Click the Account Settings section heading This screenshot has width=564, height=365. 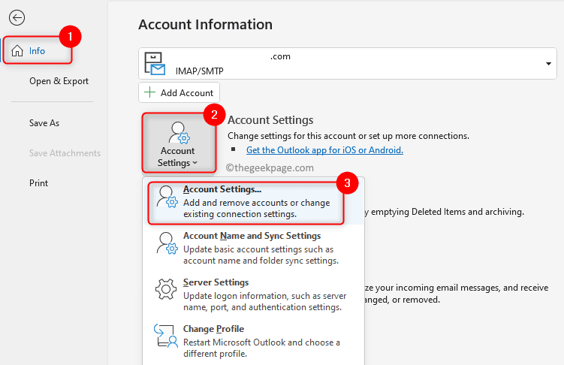[270, 119]
